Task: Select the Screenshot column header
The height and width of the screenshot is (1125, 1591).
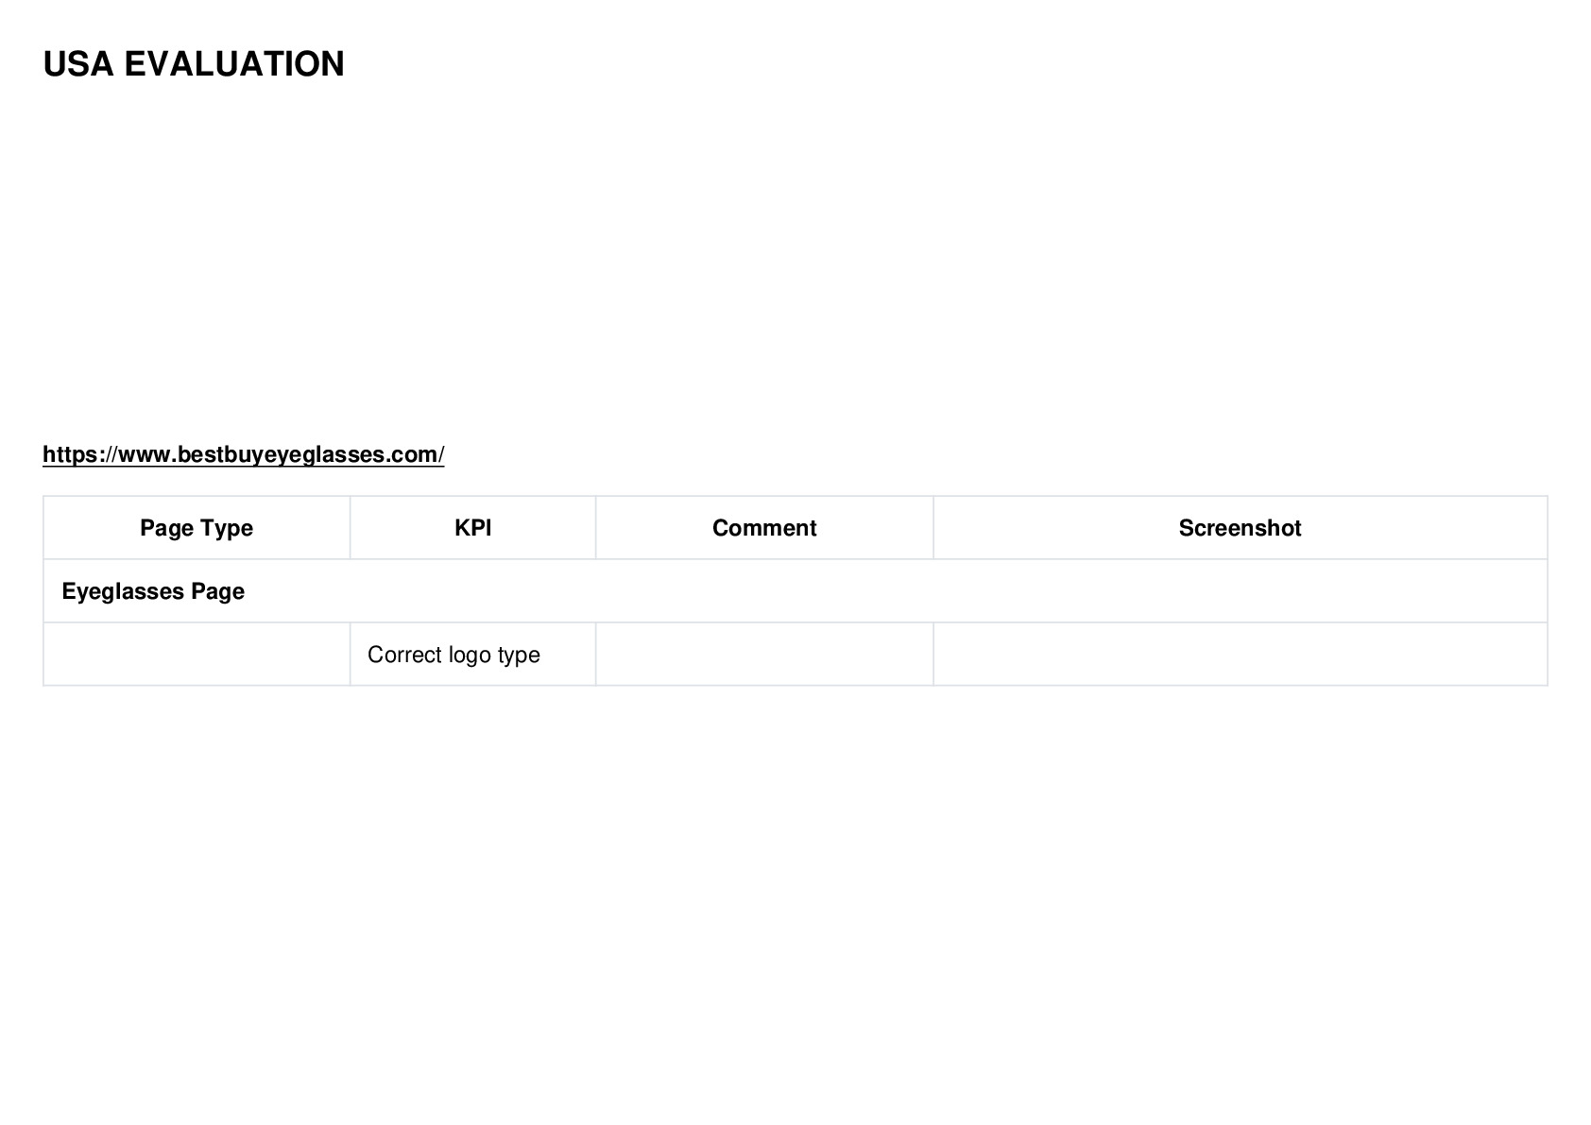Action: click(x=1240, y=528)
